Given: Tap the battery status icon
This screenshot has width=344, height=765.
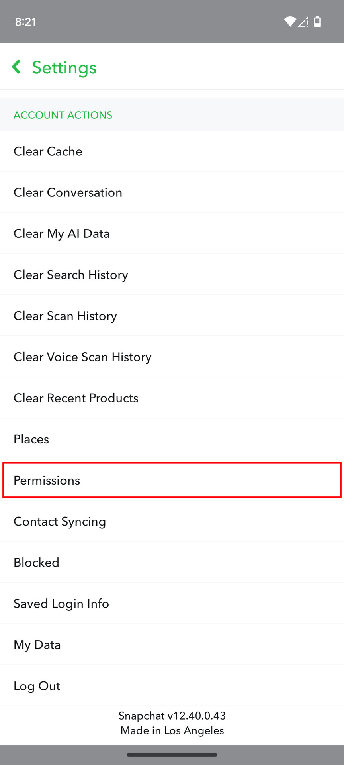Looking at the screenshot, I should tap(317, 22).
